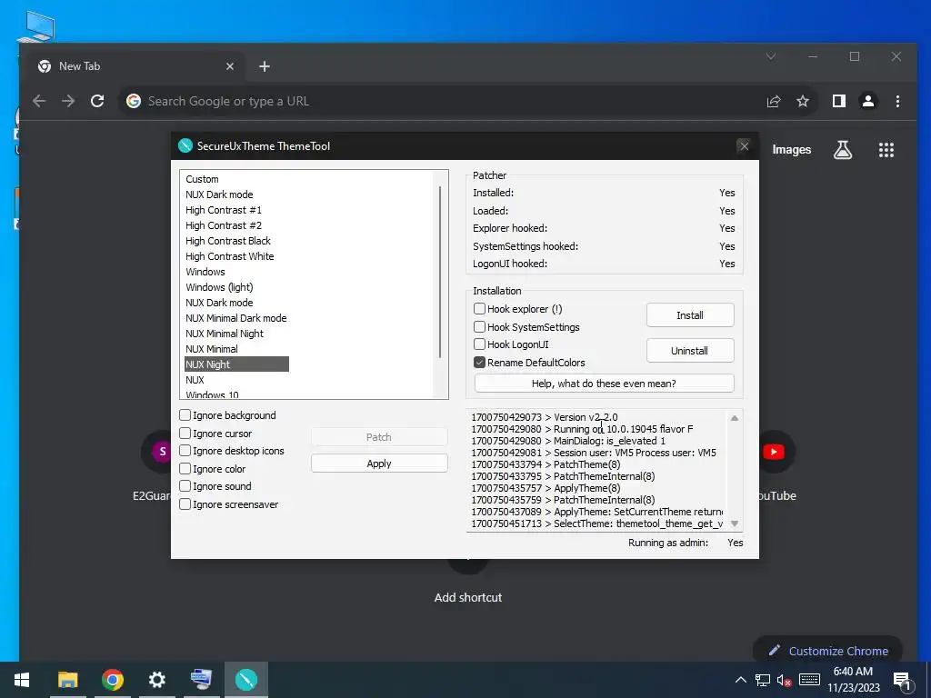Go back in Chrome navigation
This screenshot has height=698, width=931.
pos(39,101)
